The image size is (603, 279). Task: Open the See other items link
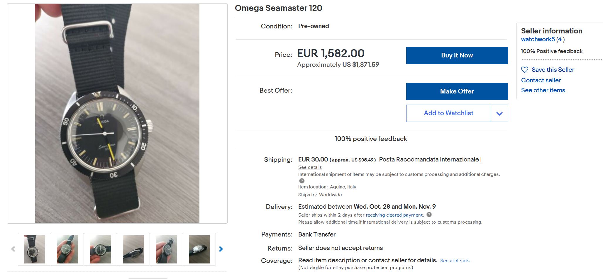pyautogui.click(x=543, y=90)
